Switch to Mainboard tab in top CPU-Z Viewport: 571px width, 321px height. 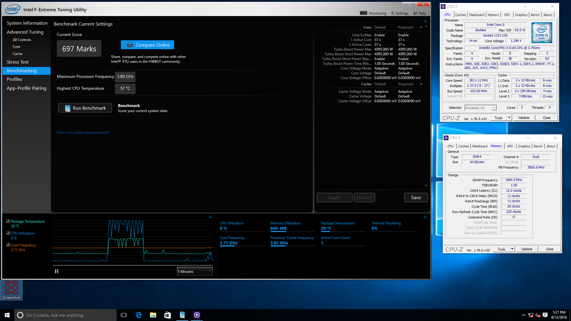point(476,15)
